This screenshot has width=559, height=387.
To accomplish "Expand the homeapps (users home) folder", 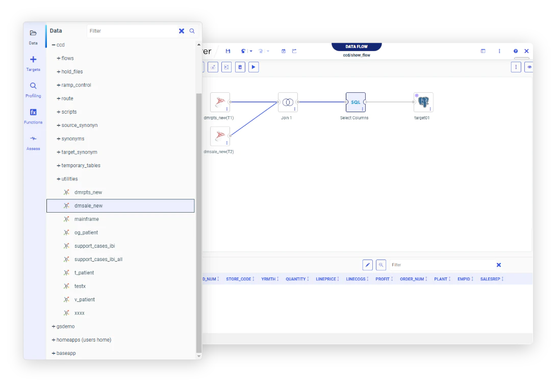I will [x=54, y=340].
